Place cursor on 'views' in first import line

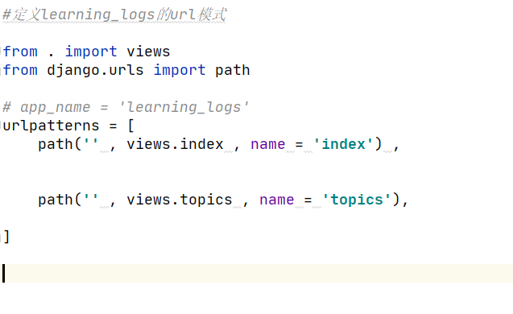click(x=148, y=52)
